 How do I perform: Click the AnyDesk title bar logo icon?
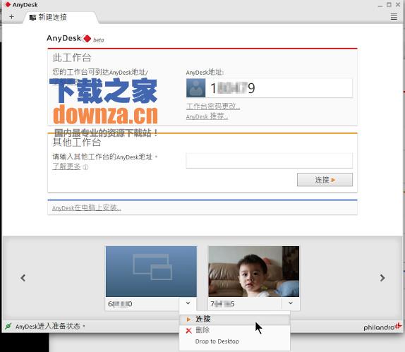tap(8, 4)
